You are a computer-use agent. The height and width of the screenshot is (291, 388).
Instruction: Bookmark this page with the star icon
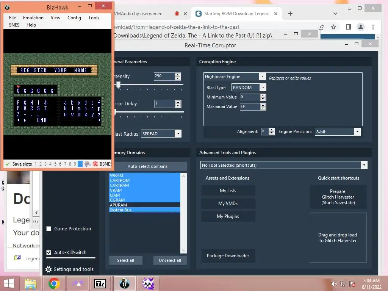pos(333,27)
